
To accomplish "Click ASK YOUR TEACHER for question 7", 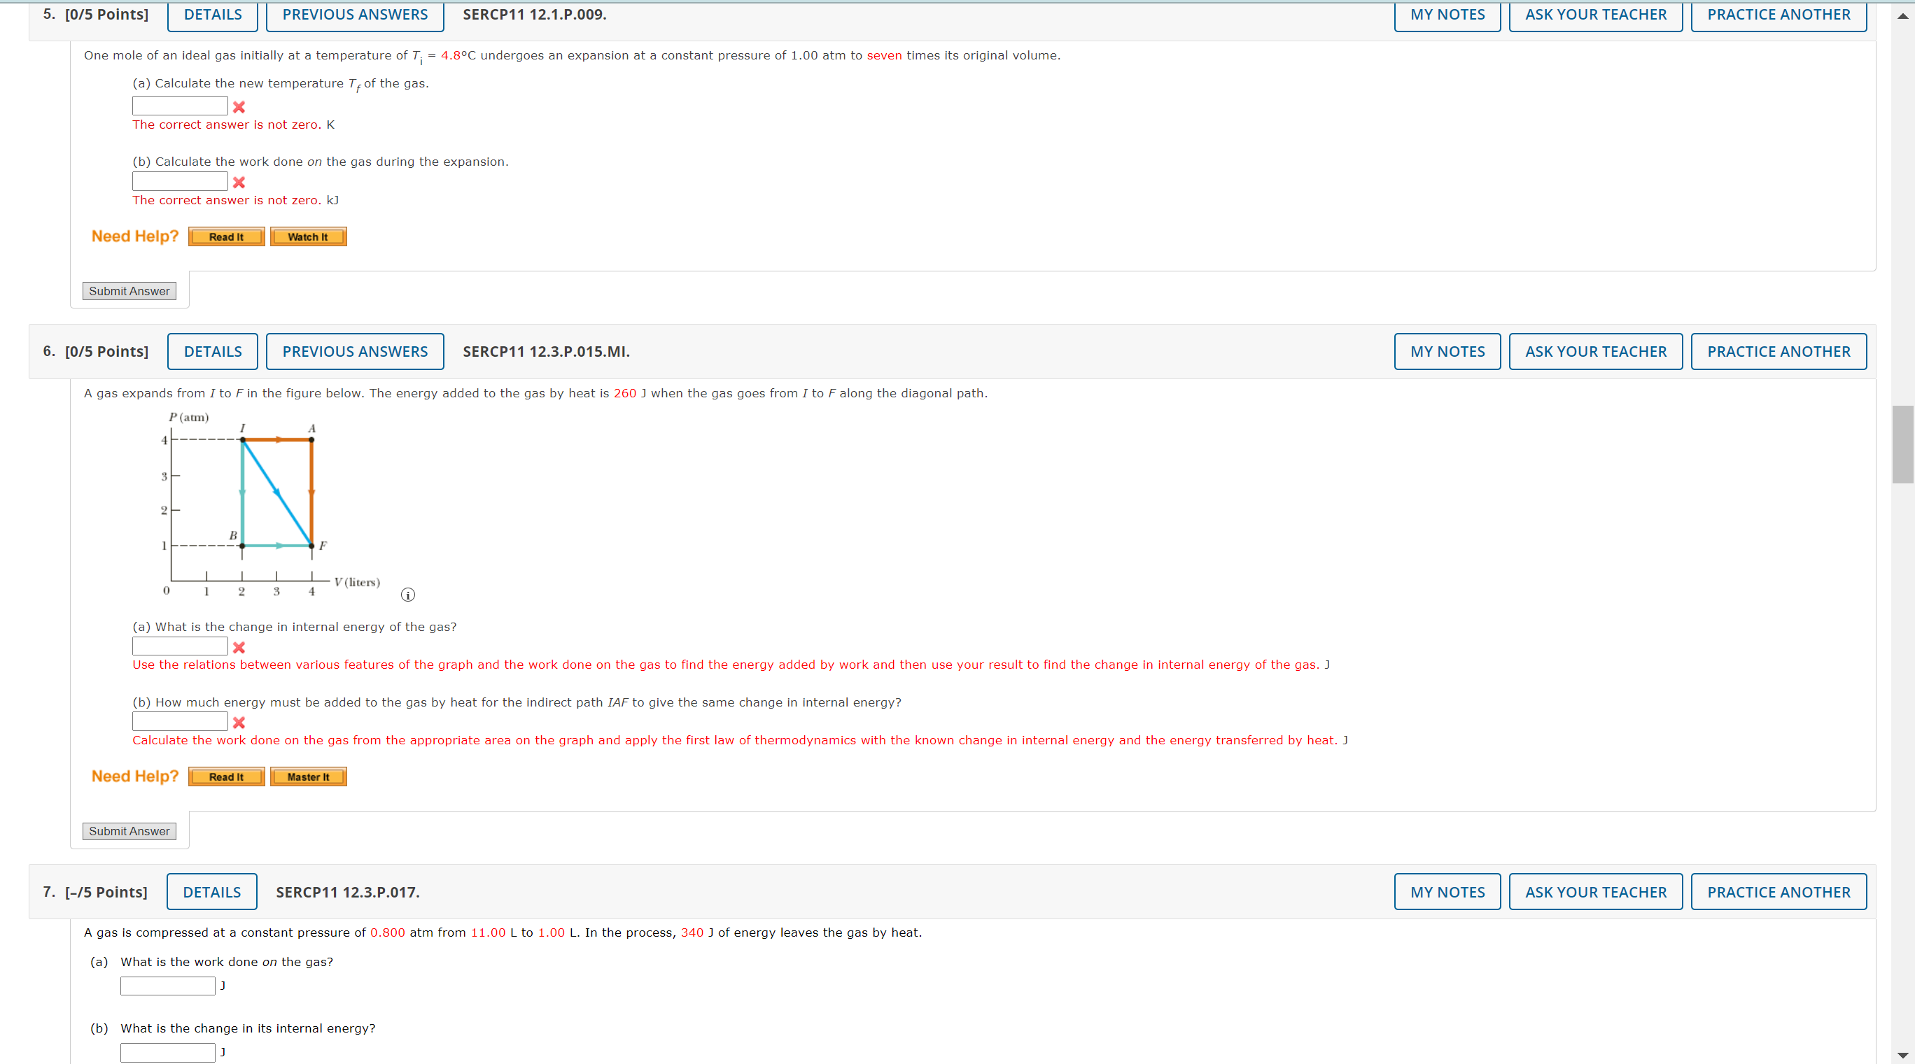I will point(1595,892).
